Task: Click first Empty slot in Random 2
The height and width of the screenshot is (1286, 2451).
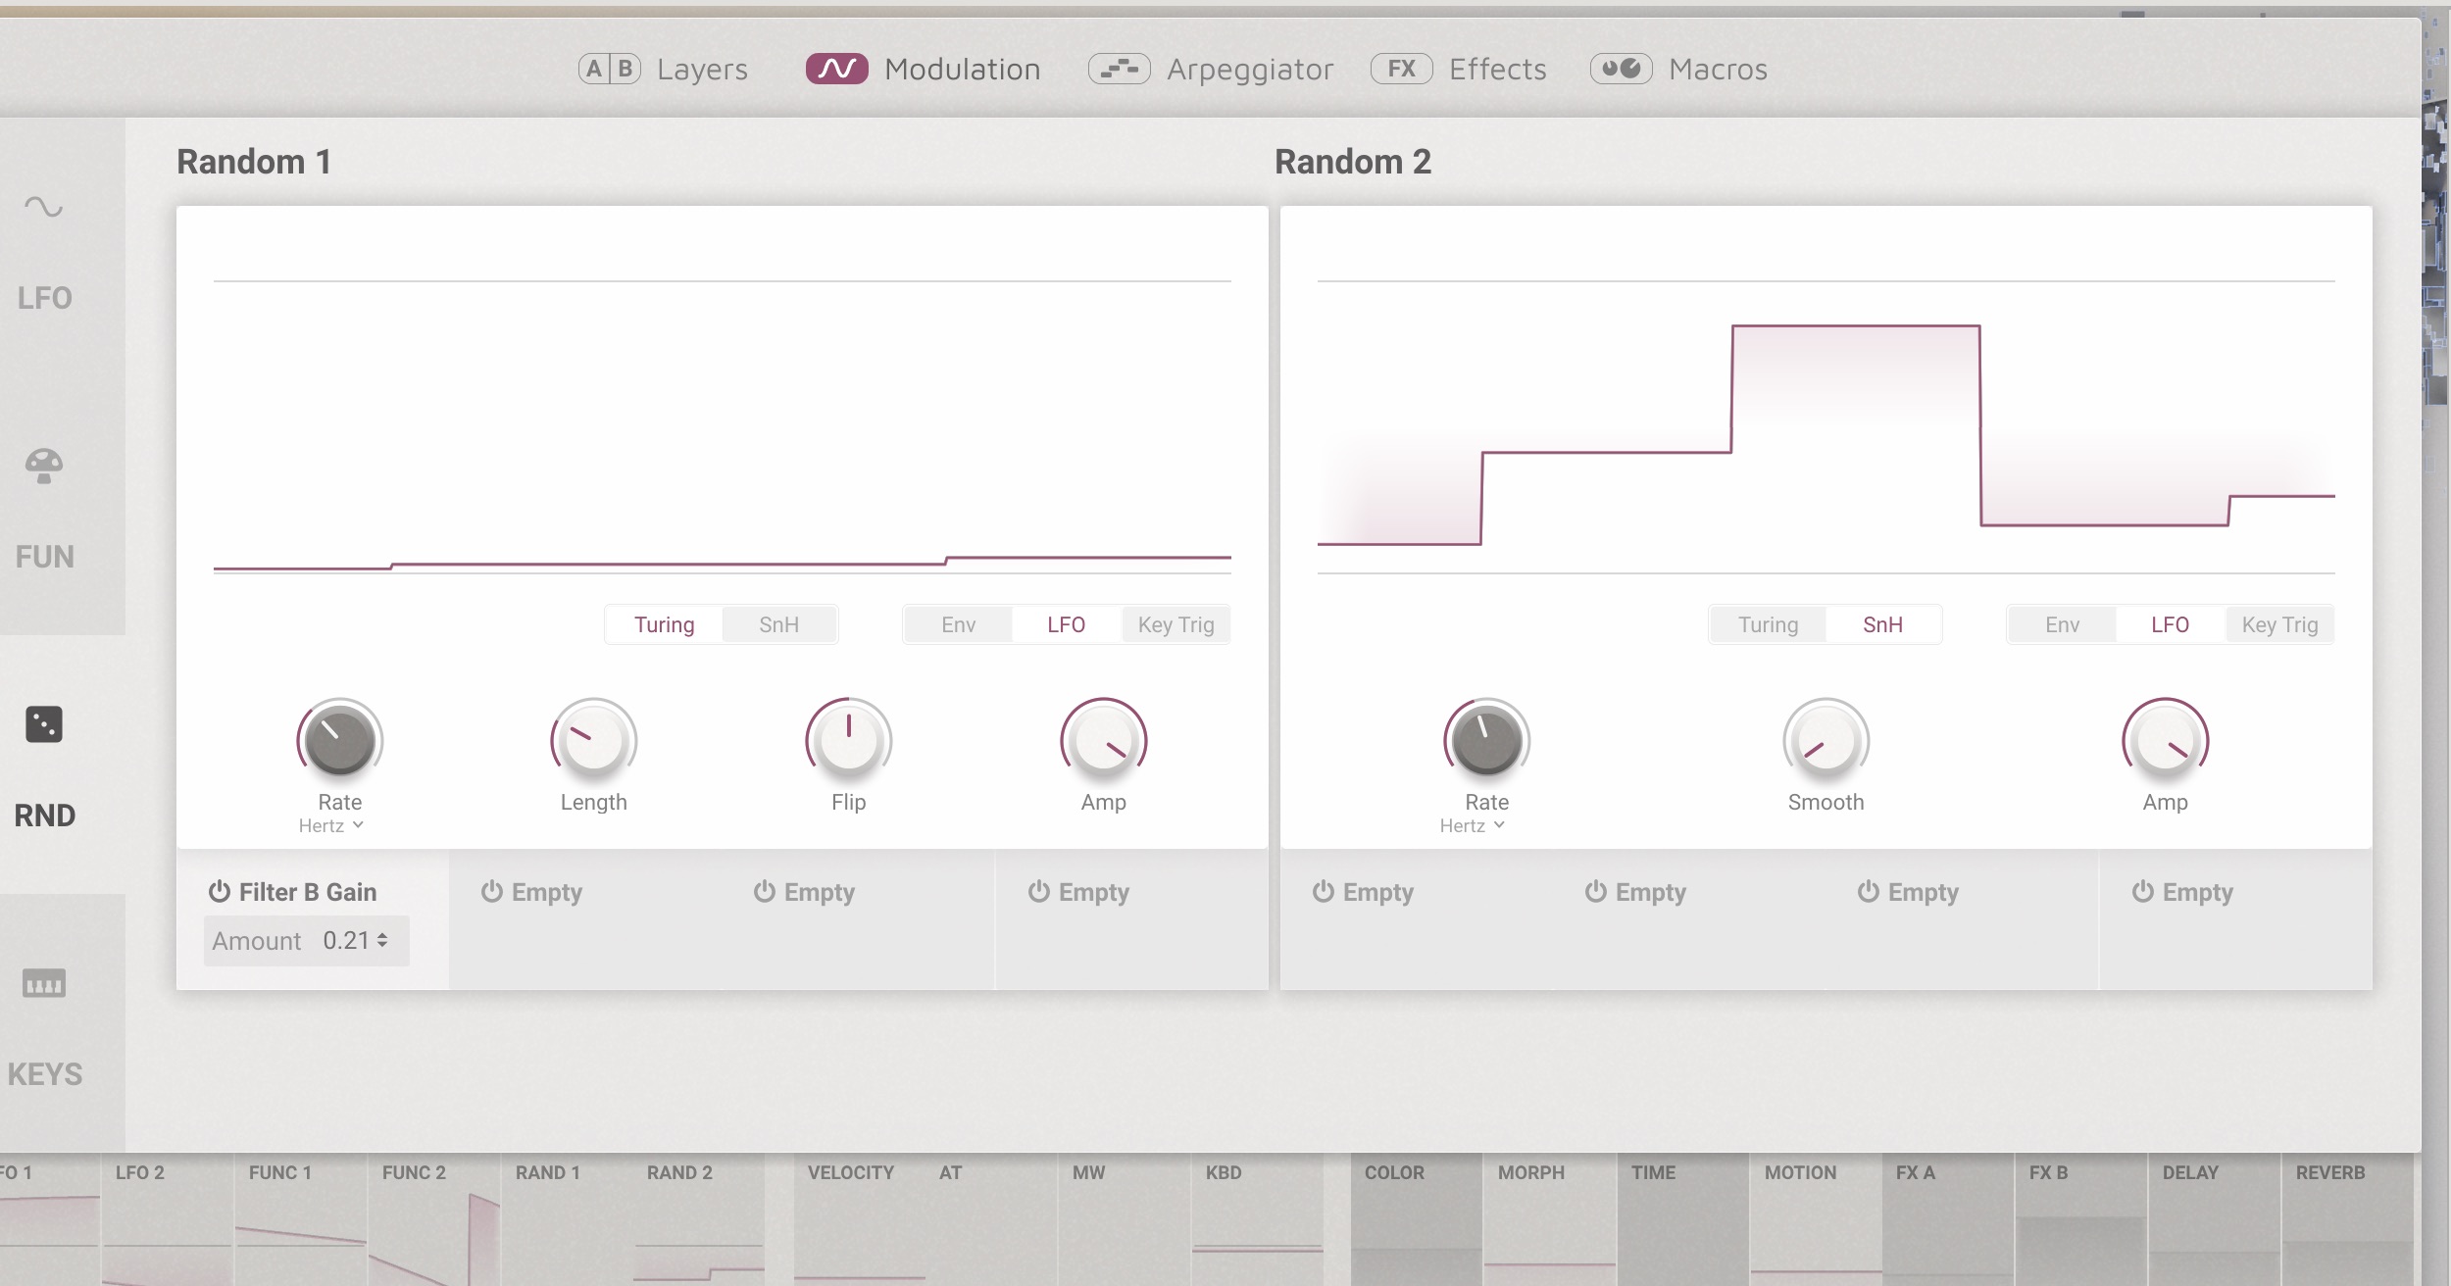Action: 1364,892
